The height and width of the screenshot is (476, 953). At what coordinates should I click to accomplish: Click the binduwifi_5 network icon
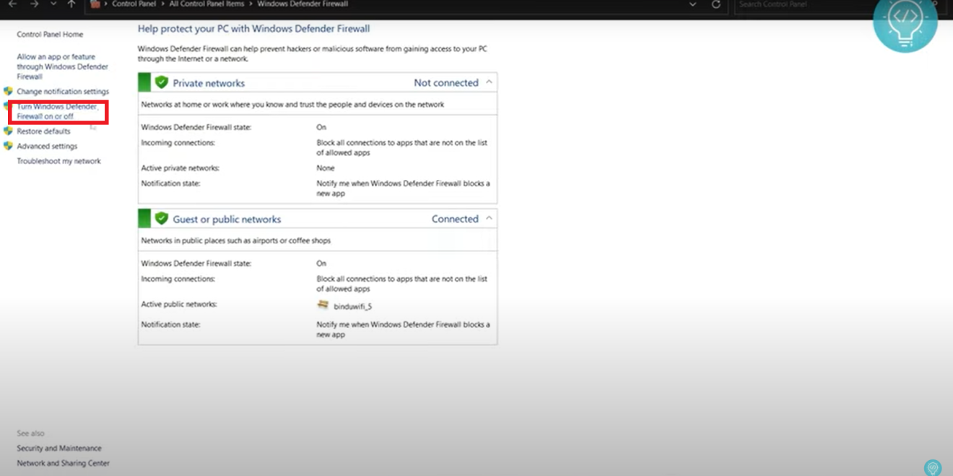pyautogui.click(x=323, y=306)
